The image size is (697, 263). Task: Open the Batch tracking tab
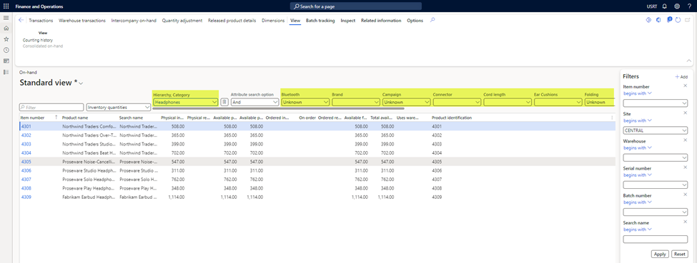[x=320, y=21]
